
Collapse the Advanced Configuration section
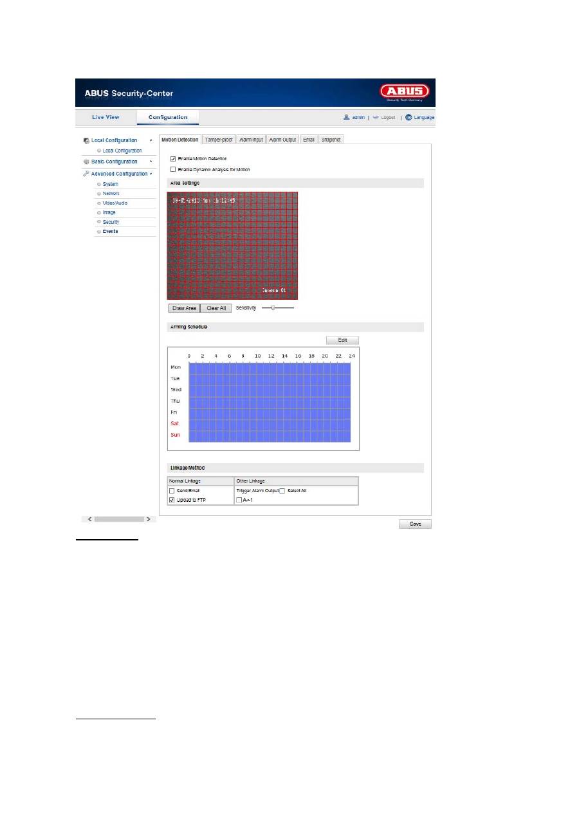tap(151, 174)
